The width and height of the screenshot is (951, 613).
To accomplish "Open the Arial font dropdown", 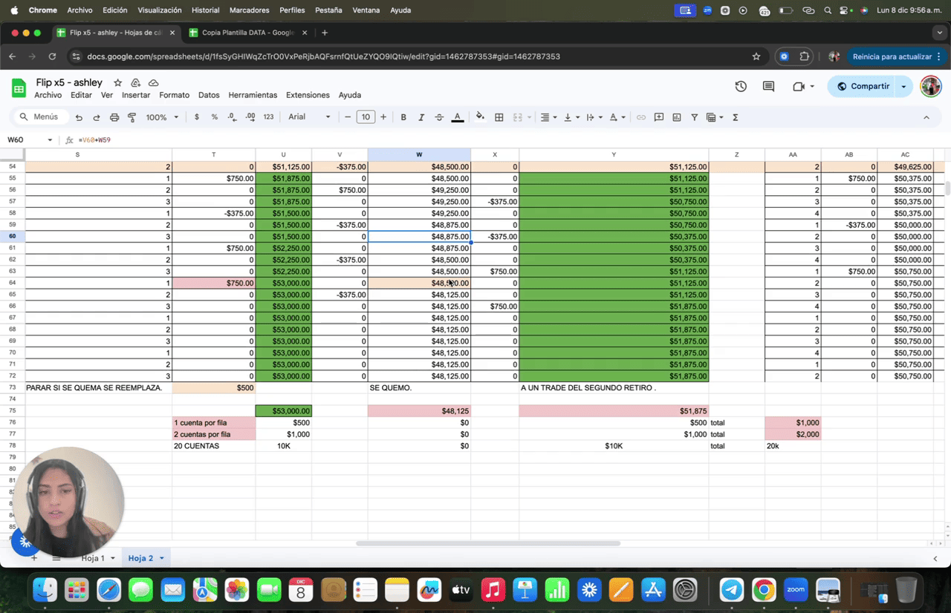I will pyautogui.click(x=309, y=117).
